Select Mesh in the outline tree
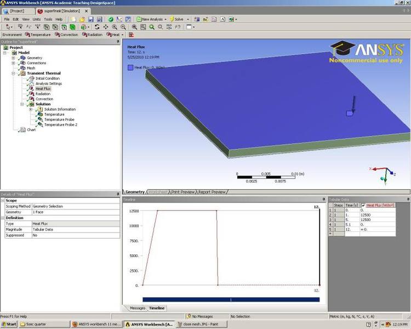Image resolution: width=411 pixels, height=329 pixels. click(31, 68)
